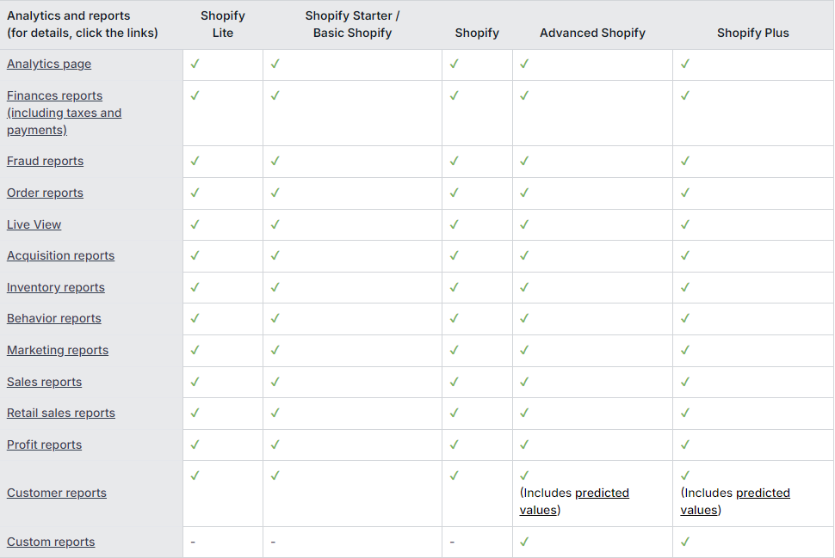
Task: Click Marketing reports checkmark under Basic Shopify
Action: (275, 350)
